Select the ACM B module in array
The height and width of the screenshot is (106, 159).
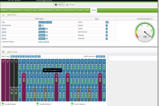[8, 80]
